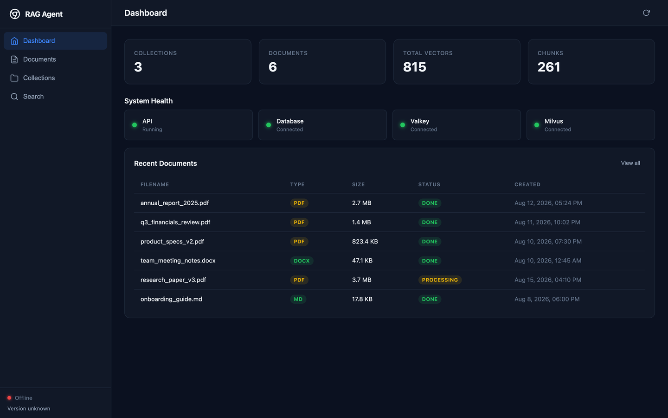Click the Valkey Connected health card

(456, 125)
